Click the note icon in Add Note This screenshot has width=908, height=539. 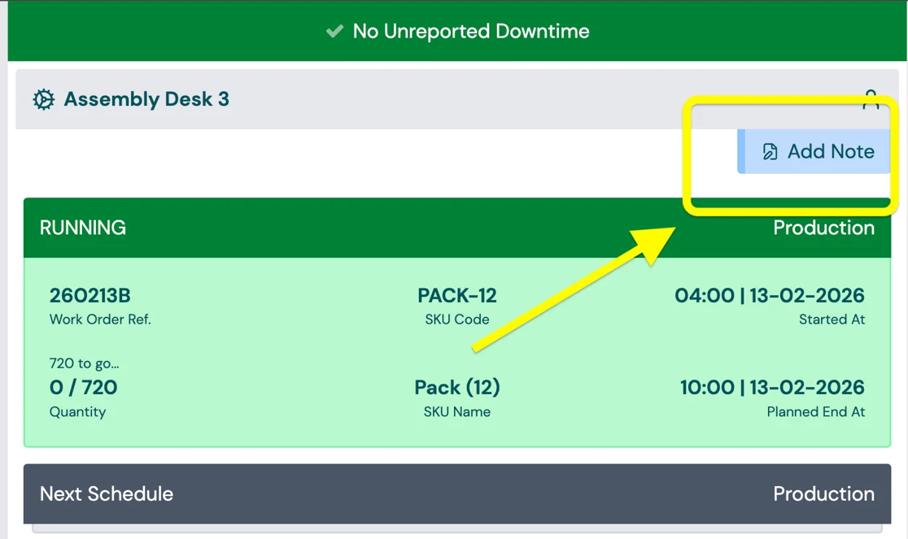770,152
